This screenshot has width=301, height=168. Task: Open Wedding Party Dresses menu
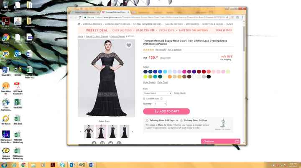click(117, 24)
